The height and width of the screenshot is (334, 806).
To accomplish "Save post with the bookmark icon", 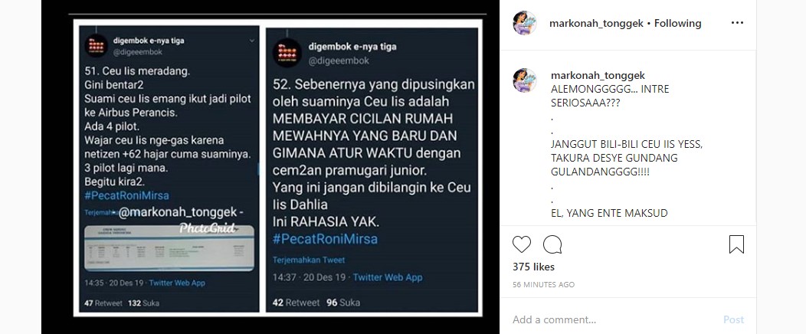I will [x=736, y=244].
